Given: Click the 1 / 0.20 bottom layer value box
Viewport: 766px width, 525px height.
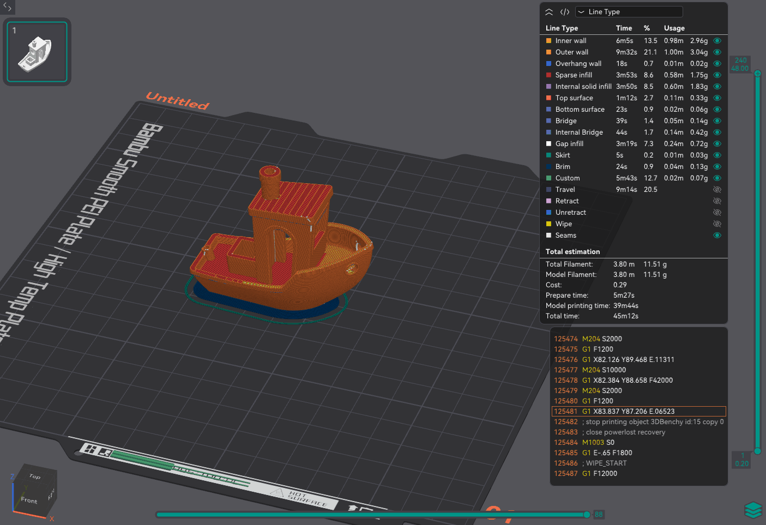Looking at the screenshot, I should (x=741, y=460).
